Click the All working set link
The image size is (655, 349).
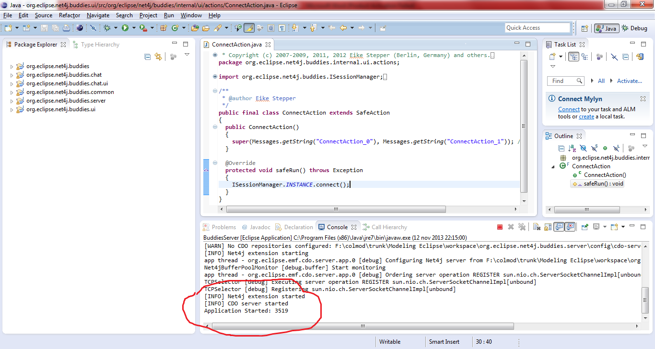click(601, 81)
